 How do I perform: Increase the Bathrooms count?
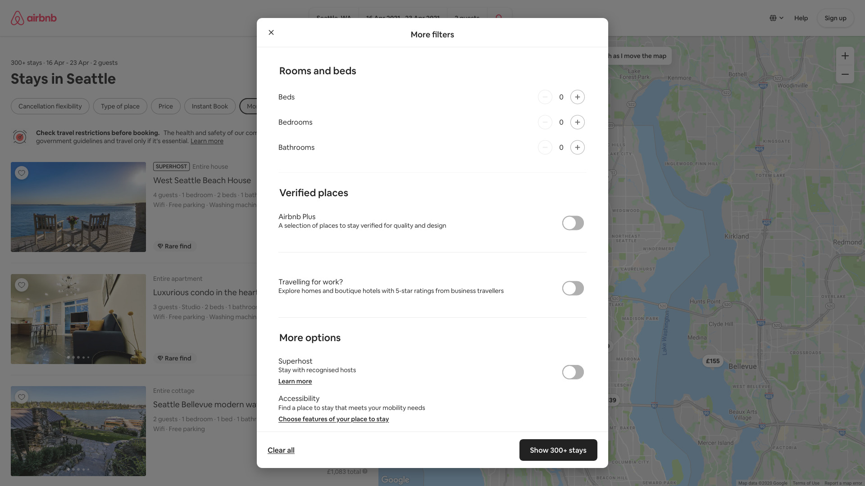577,148
